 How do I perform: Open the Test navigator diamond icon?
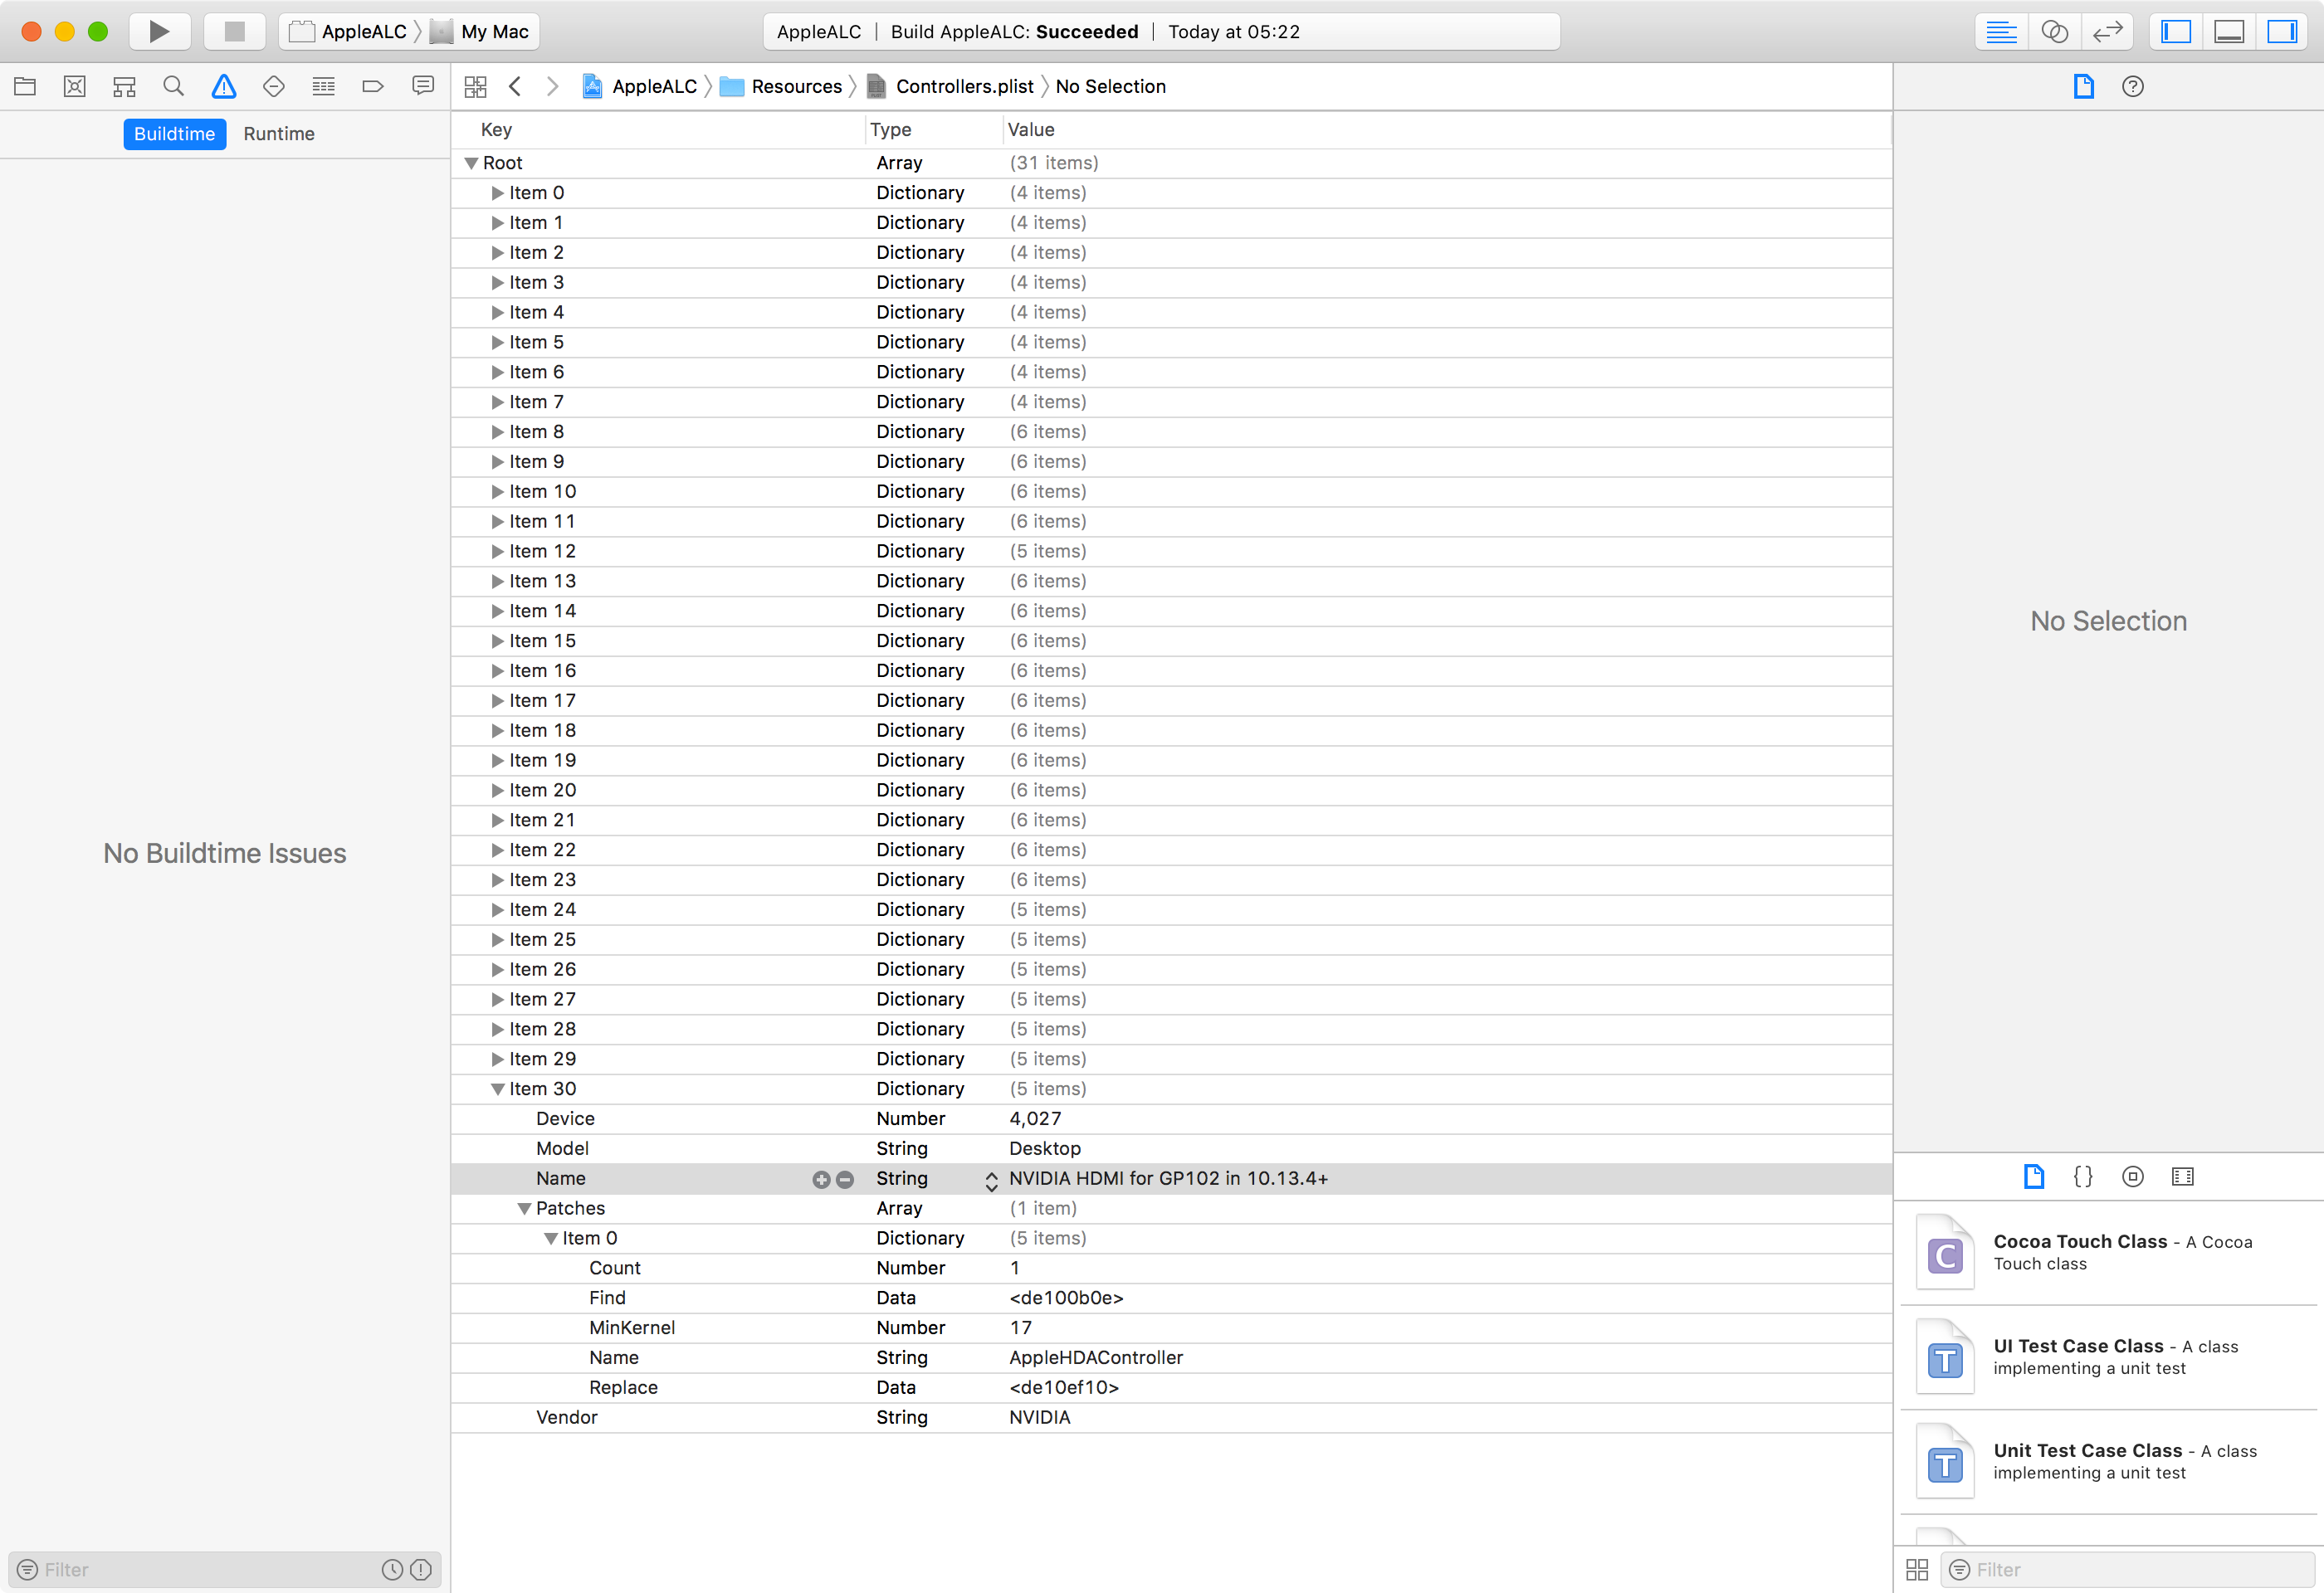coord(274,87)
